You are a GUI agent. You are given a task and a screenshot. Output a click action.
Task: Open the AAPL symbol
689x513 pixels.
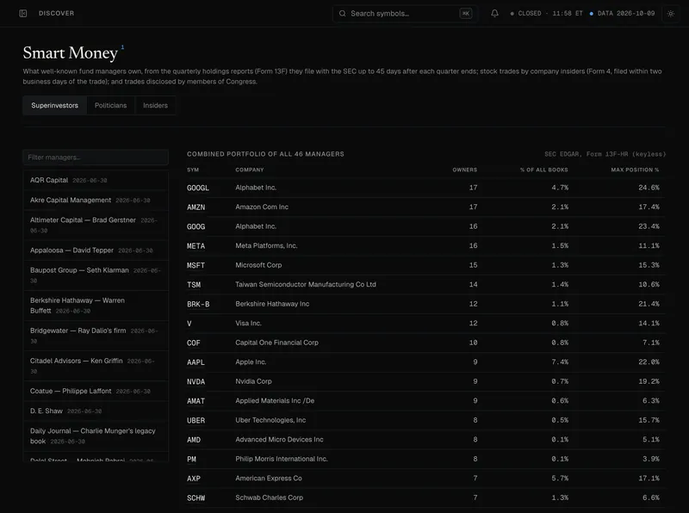pyautogui.click(x=196, y=362)
